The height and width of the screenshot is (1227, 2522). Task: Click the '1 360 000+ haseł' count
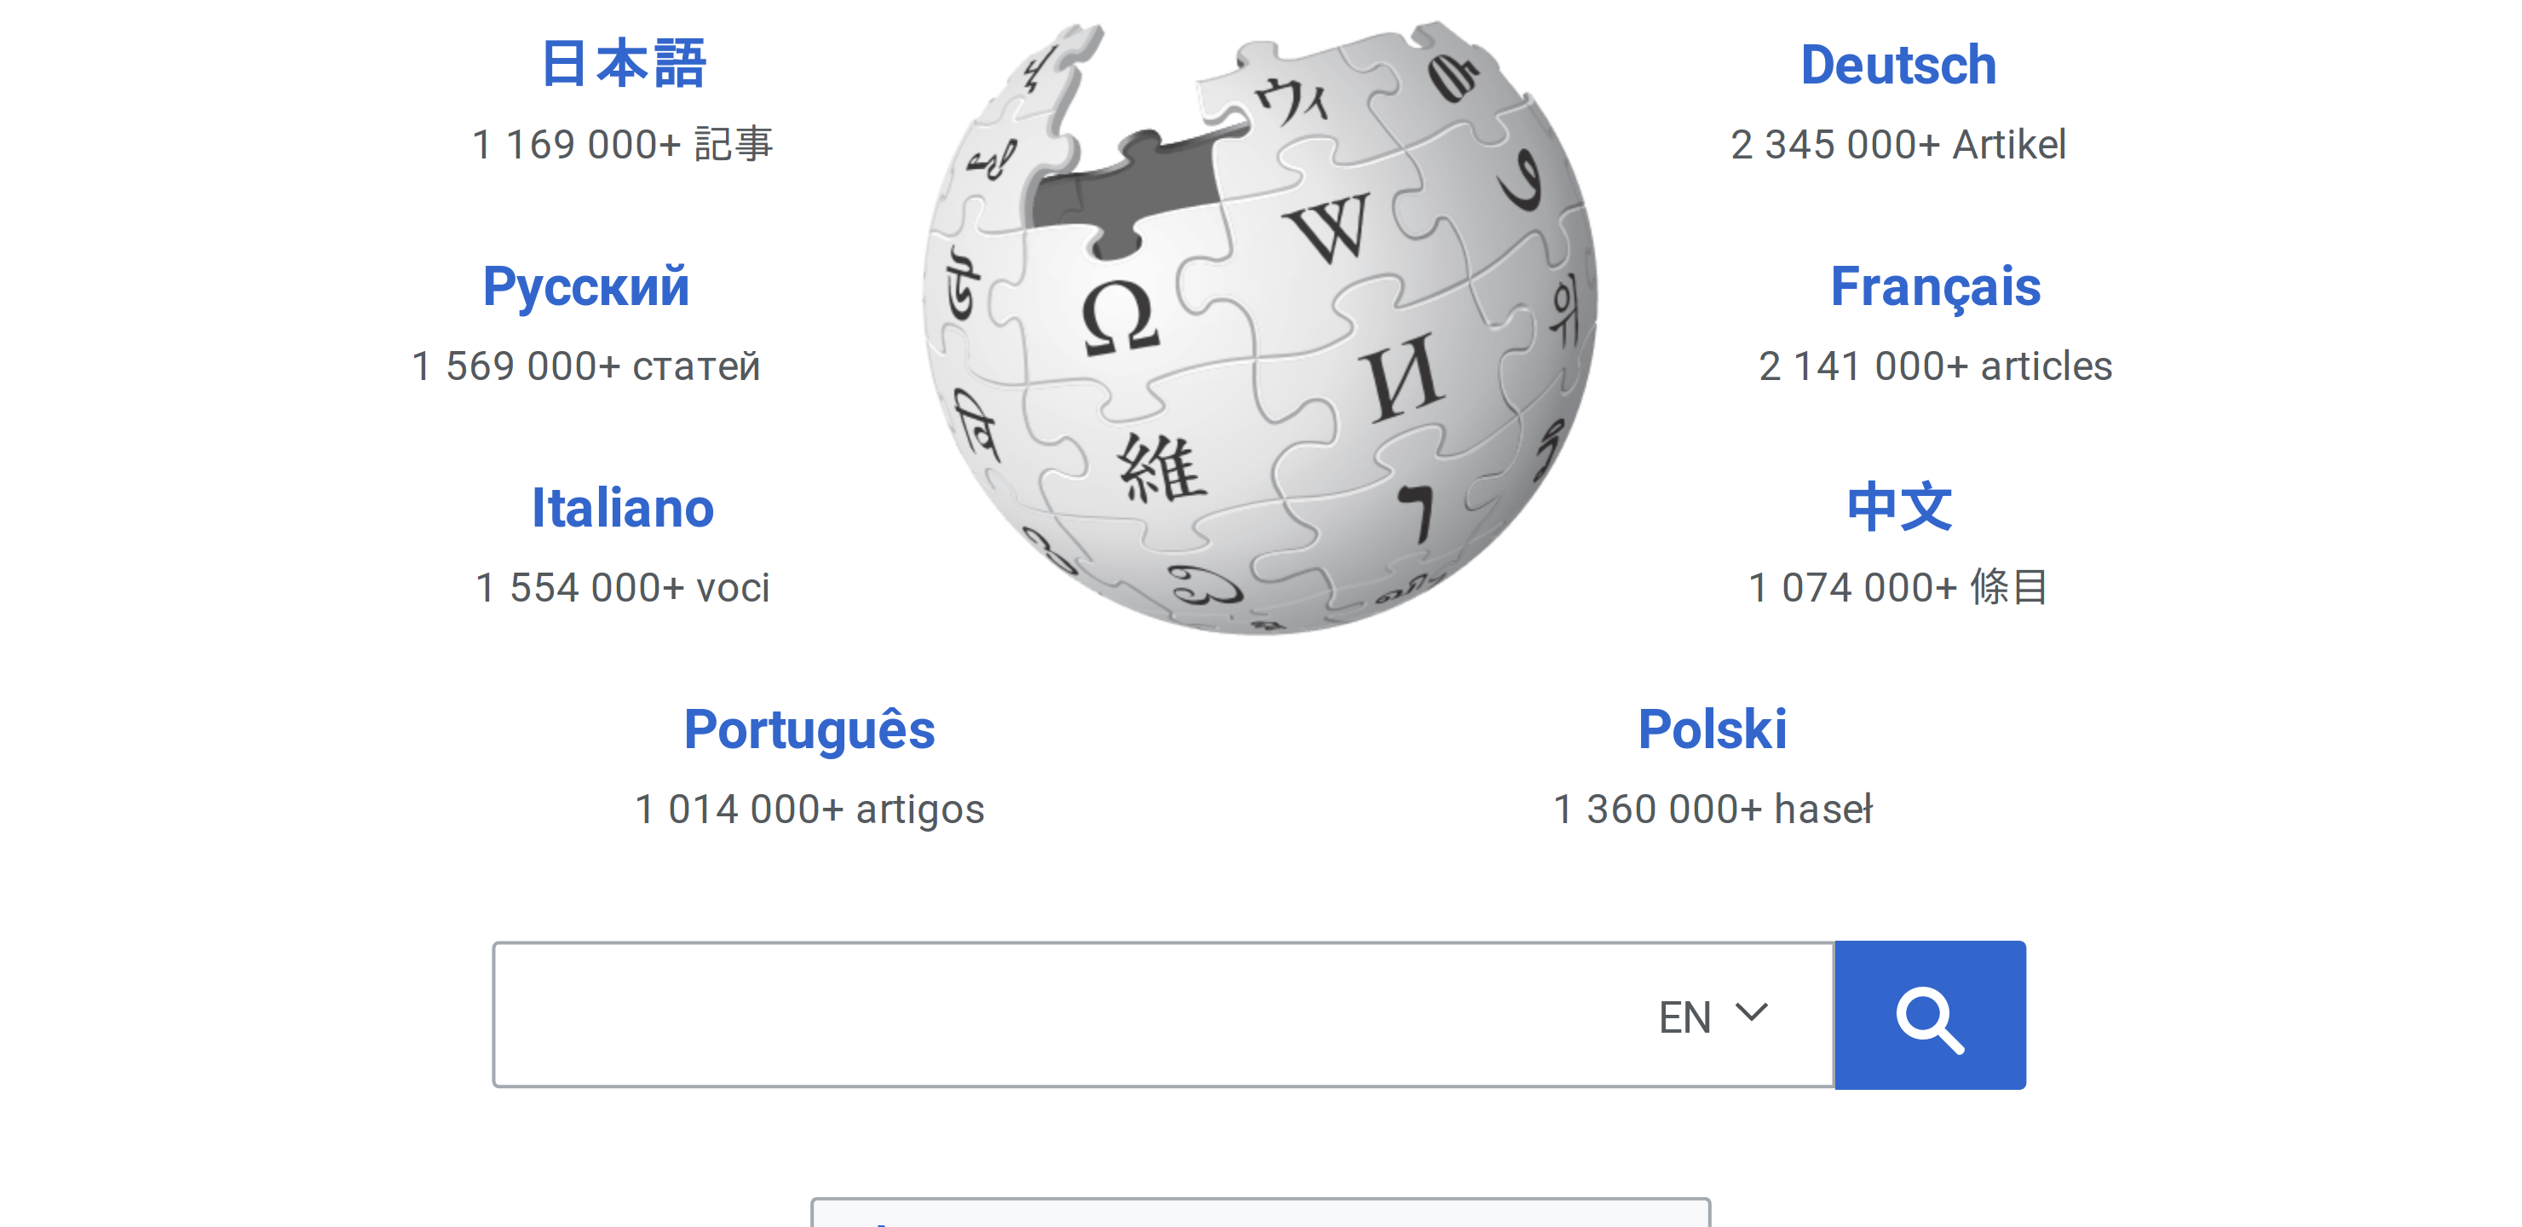(x=1712, y=809)
